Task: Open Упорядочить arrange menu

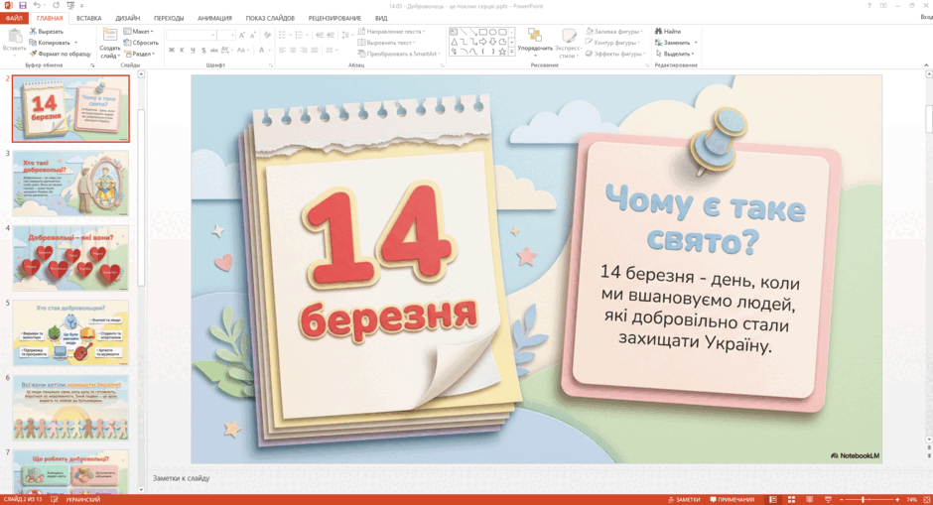Action: coord(535,43)
